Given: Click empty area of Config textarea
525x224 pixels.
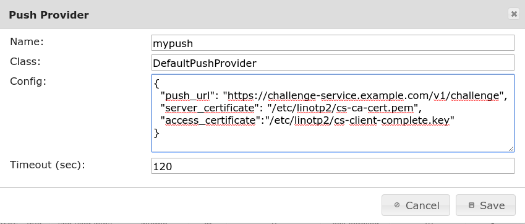Looking at the screenshot, I should tap(333, 144).
